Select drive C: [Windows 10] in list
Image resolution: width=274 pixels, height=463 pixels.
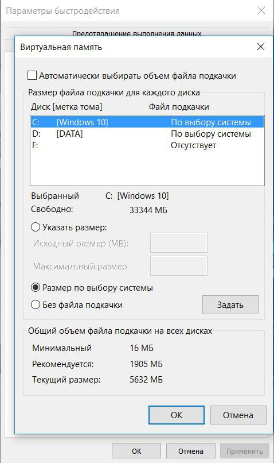pos(147,122)
